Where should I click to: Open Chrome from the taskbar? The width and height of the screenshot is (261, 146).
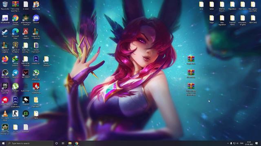point(77,143)
